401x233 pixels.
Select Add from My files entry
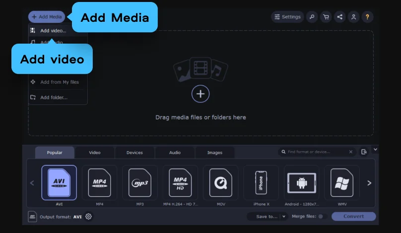pyautogui.click(x=58, y=82)
